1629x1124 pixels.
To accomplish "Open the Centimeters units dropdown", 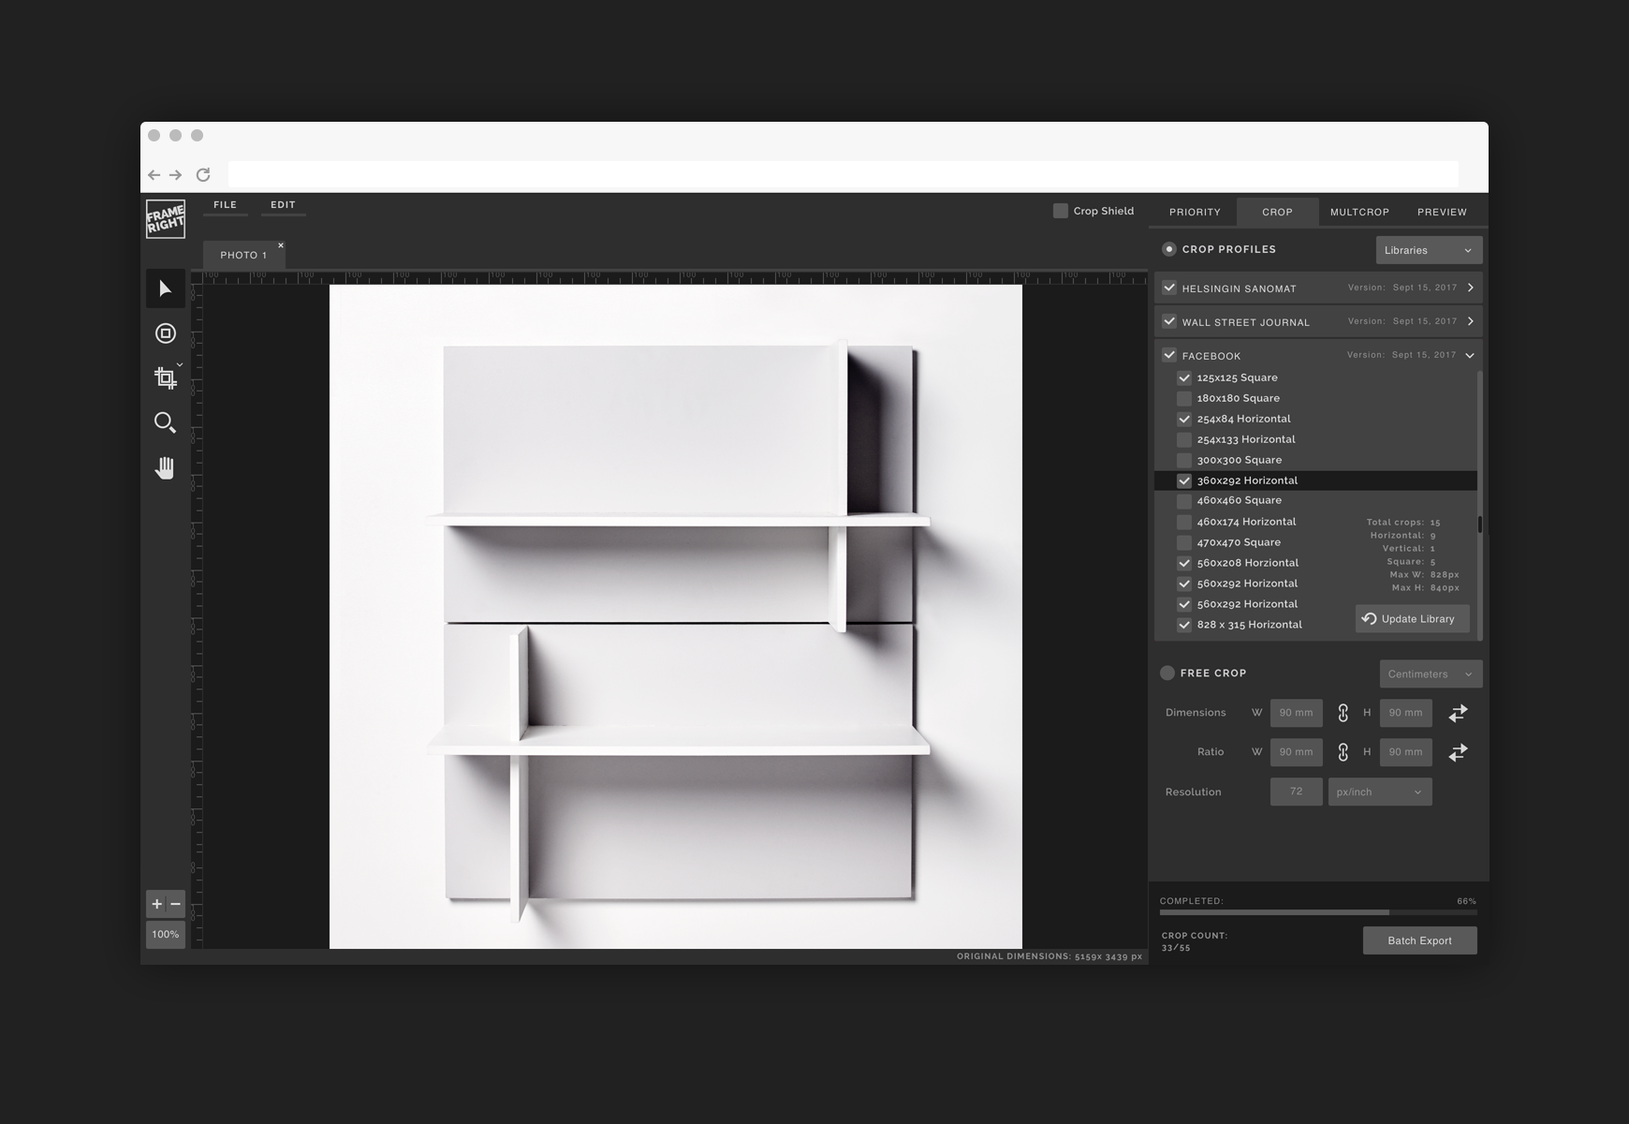I will click(x=1431, y=673).
